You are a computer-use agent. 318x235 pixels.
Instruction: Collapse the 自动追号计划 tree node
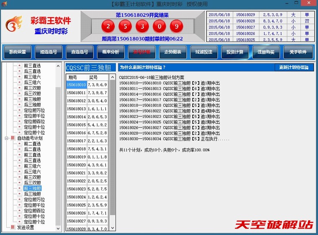(6, 138)
